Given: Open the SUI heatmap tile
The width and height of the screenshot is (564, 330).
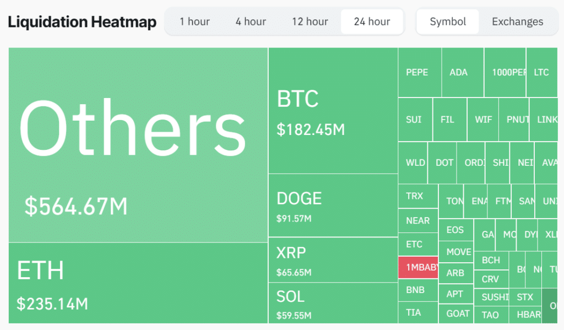Looking at the screenshot, I should (415, 120).
